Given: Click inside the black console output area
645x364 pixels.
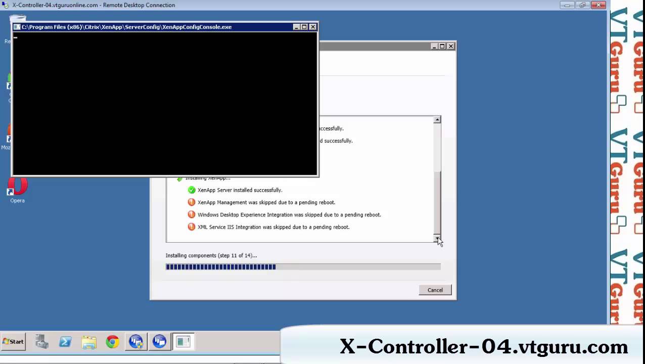Looking at the screenshot, I should (x=165, y=103).
